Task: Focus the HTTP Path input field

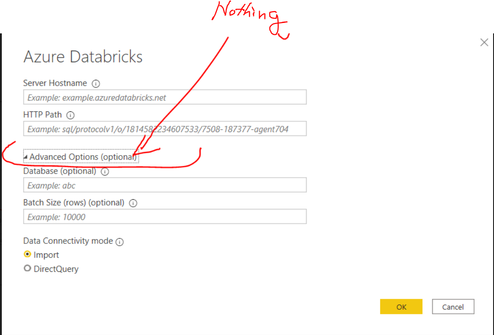Action: tap(164, 128)
